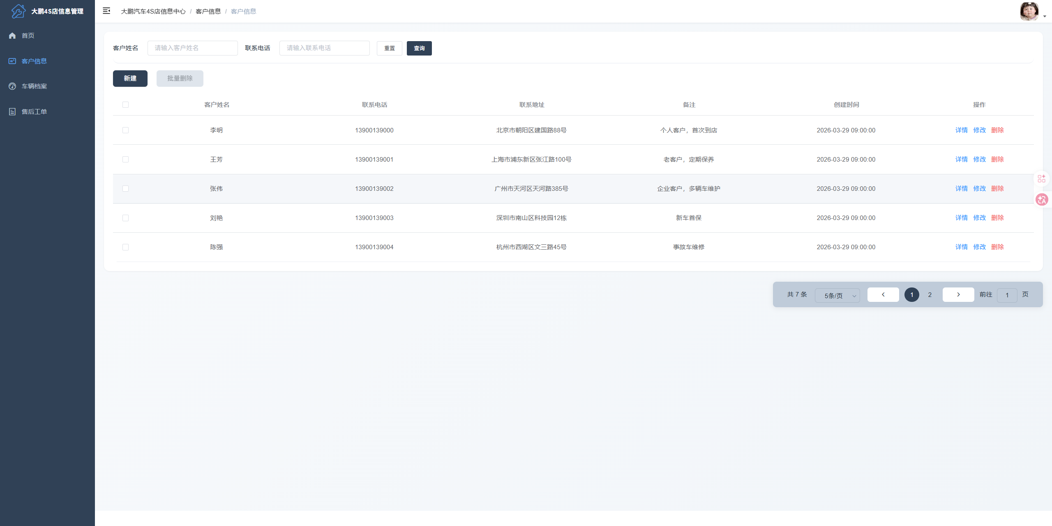Click the 前往 page number input
The height and width of the screenshot is (526, 1052).
pos(1007,295)
